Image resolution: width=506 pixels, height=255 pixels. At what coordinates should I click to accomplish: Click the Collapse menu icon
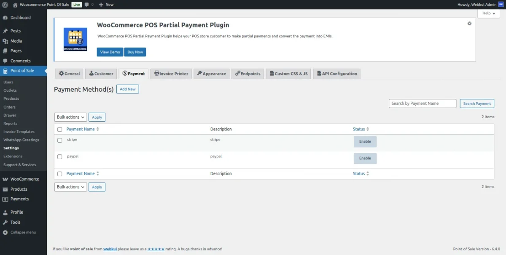pos(5,232)
